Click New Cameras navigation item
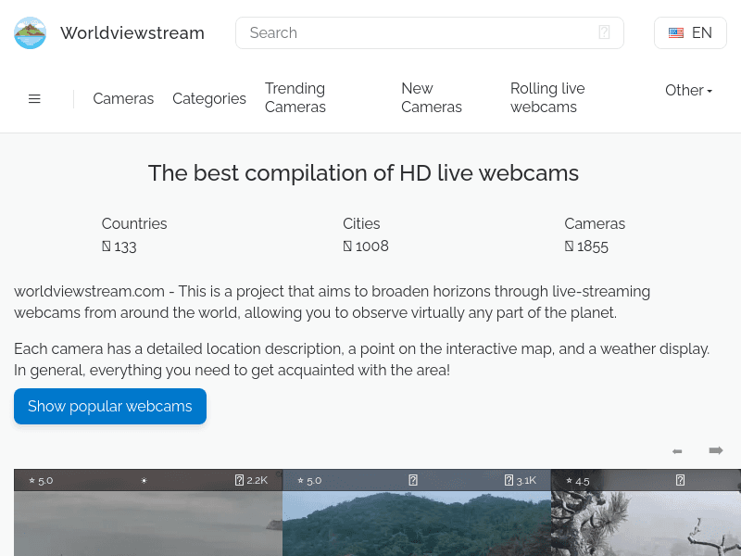Screen dimensions: 741x556 click(x=432, y=98)
